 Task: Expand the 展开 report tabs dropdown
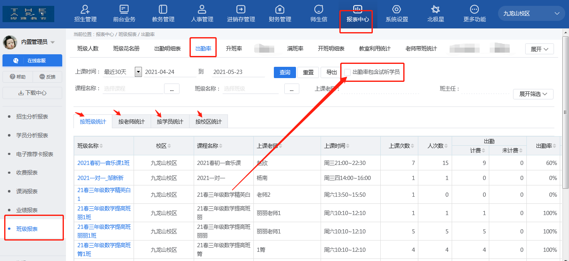[539, 49]
